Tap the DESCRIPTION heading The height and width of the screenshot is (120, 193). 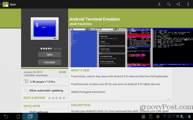[x=81, y=105]
